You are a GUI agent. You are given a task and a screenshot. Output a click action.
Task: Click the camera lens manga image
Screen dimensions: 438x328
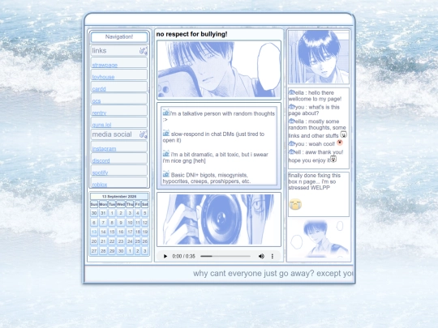click(x=219, y=219)
